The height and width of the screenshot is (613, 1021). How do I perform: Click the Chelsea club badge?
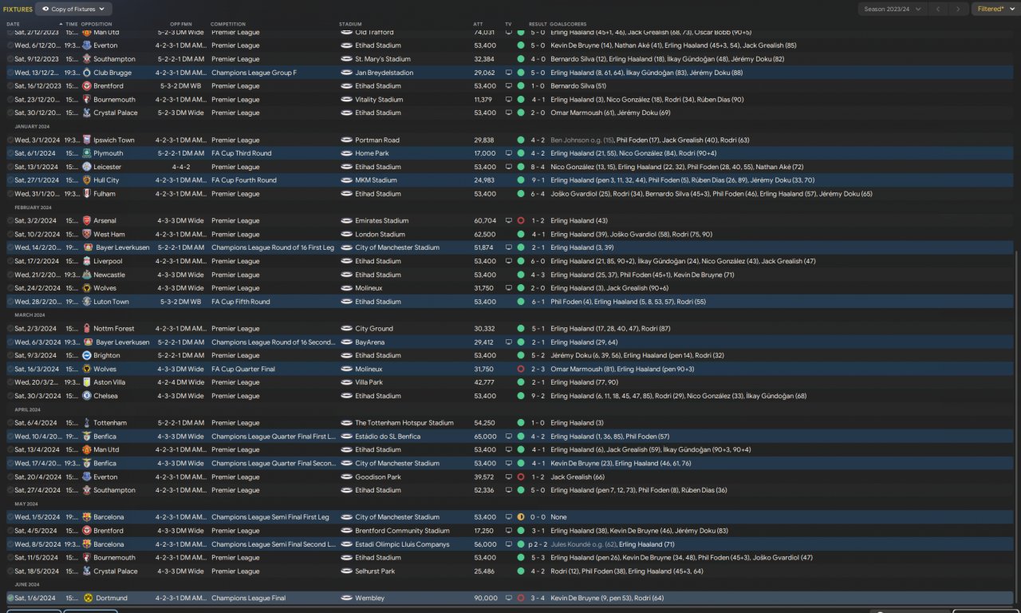coord(86,396)
